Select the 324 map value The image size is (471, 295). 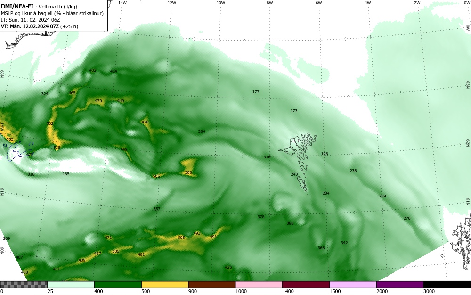click(45, 94)
